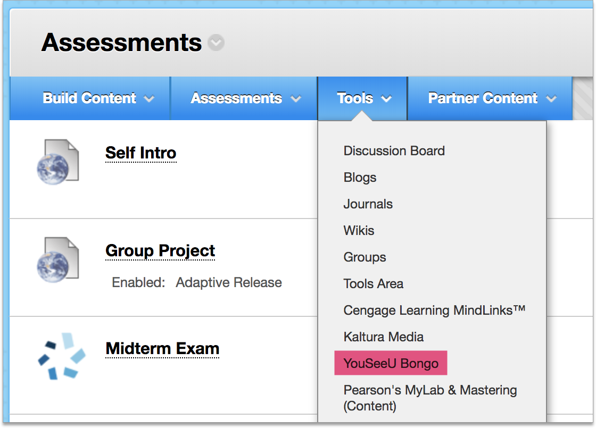Image resolution: width=596 pixels, height=428 pixels.
Task: Choose Wikis from the Tools list
Action: click(359, 231)
